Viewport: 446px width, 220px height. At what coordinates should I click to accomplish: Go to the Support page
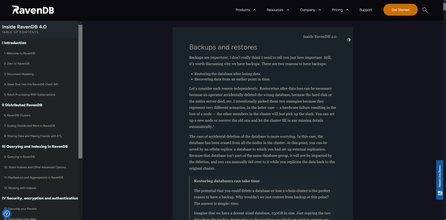coord(366,10)
